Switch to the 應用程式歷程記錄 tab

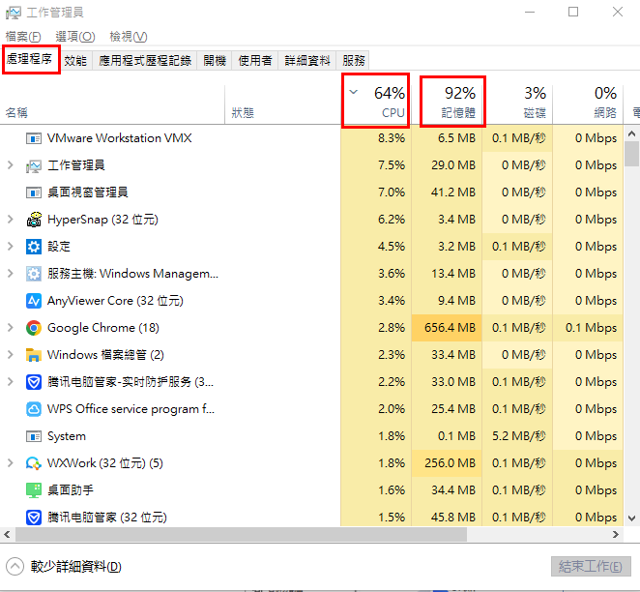(145, 61)
